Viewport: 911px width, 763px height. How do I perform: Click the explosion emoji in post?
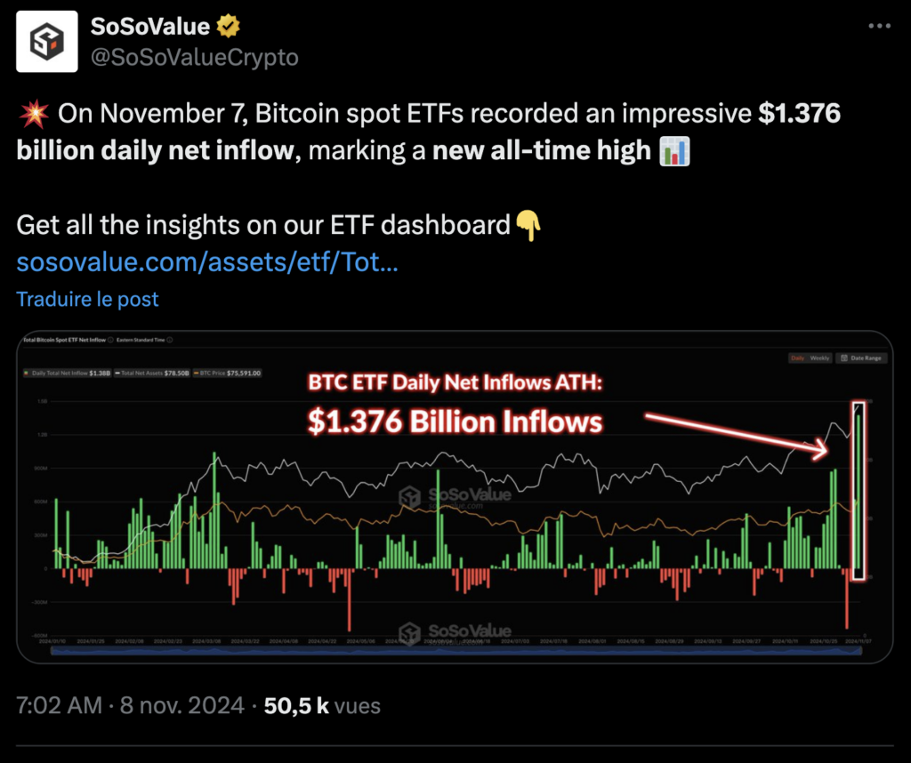[x=33, y=115]
